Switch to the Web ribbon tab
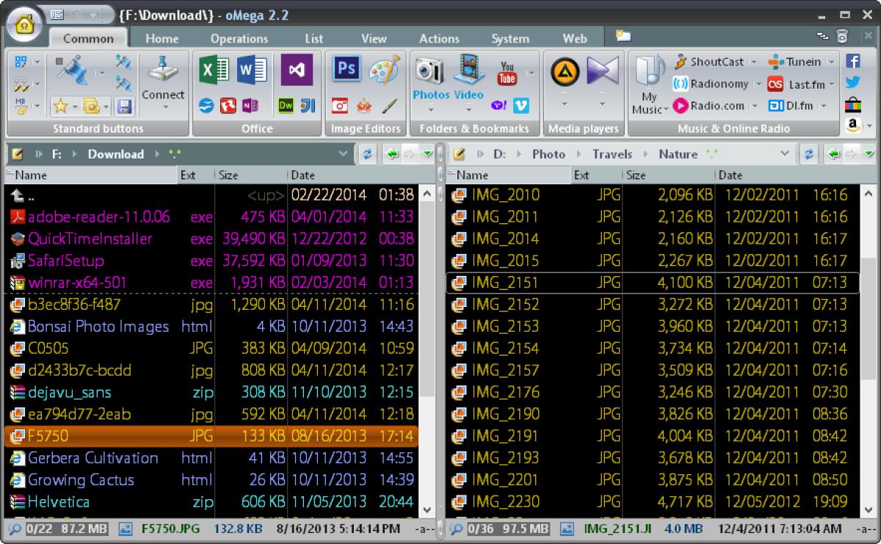Image resolution: width=881 pixels, height=544 pixels. click(x=575, y=38)
